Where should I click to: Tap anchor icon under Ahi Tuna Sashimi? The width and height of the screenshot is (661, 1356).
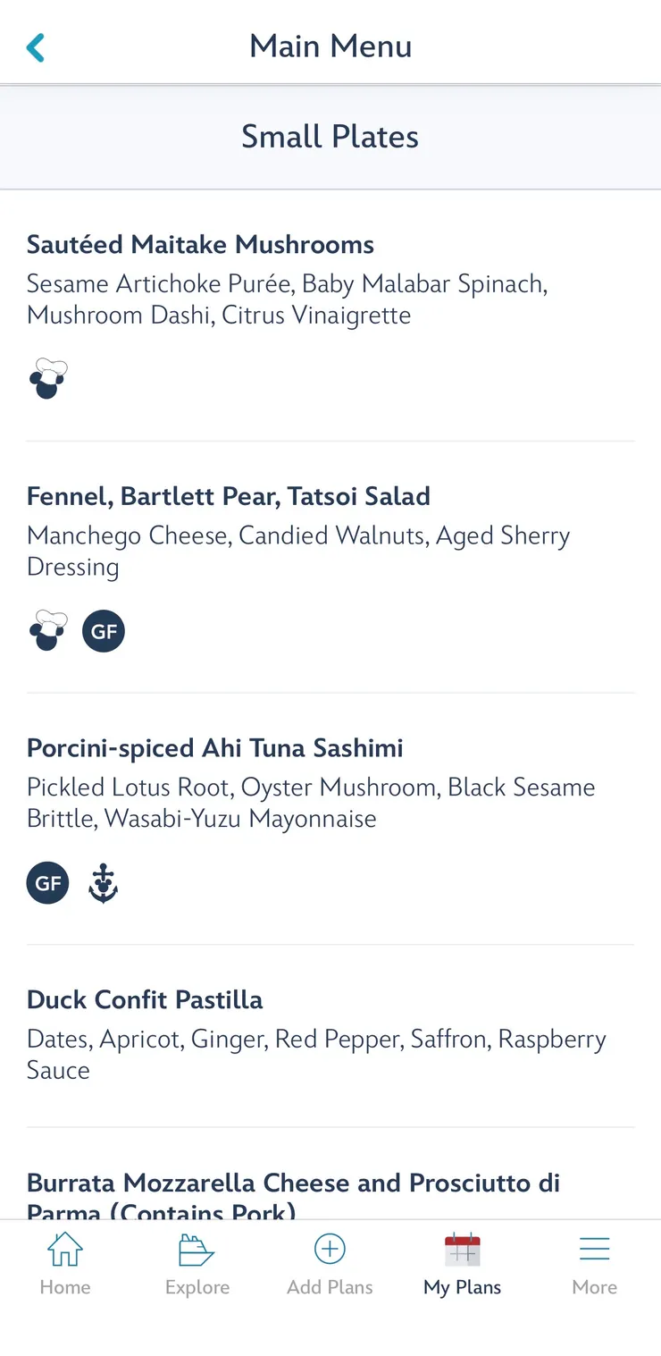(104, 883)
